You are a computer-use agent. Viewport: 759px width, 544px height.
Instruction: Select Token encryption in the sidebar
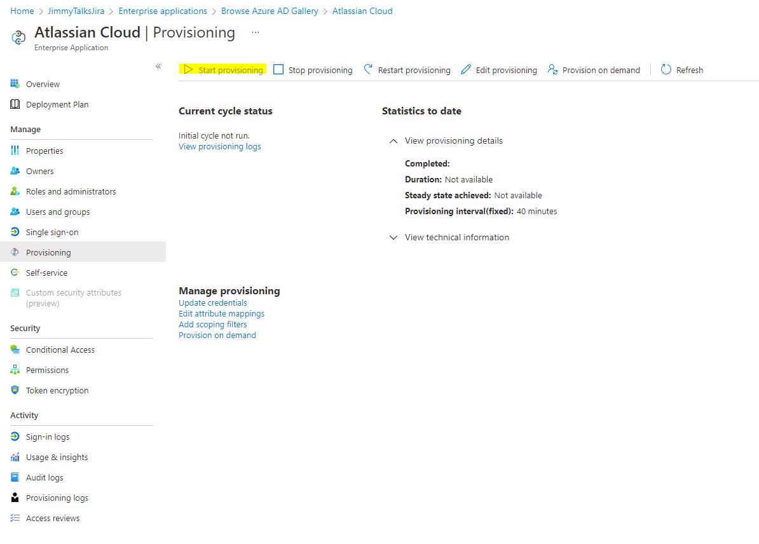57,390
